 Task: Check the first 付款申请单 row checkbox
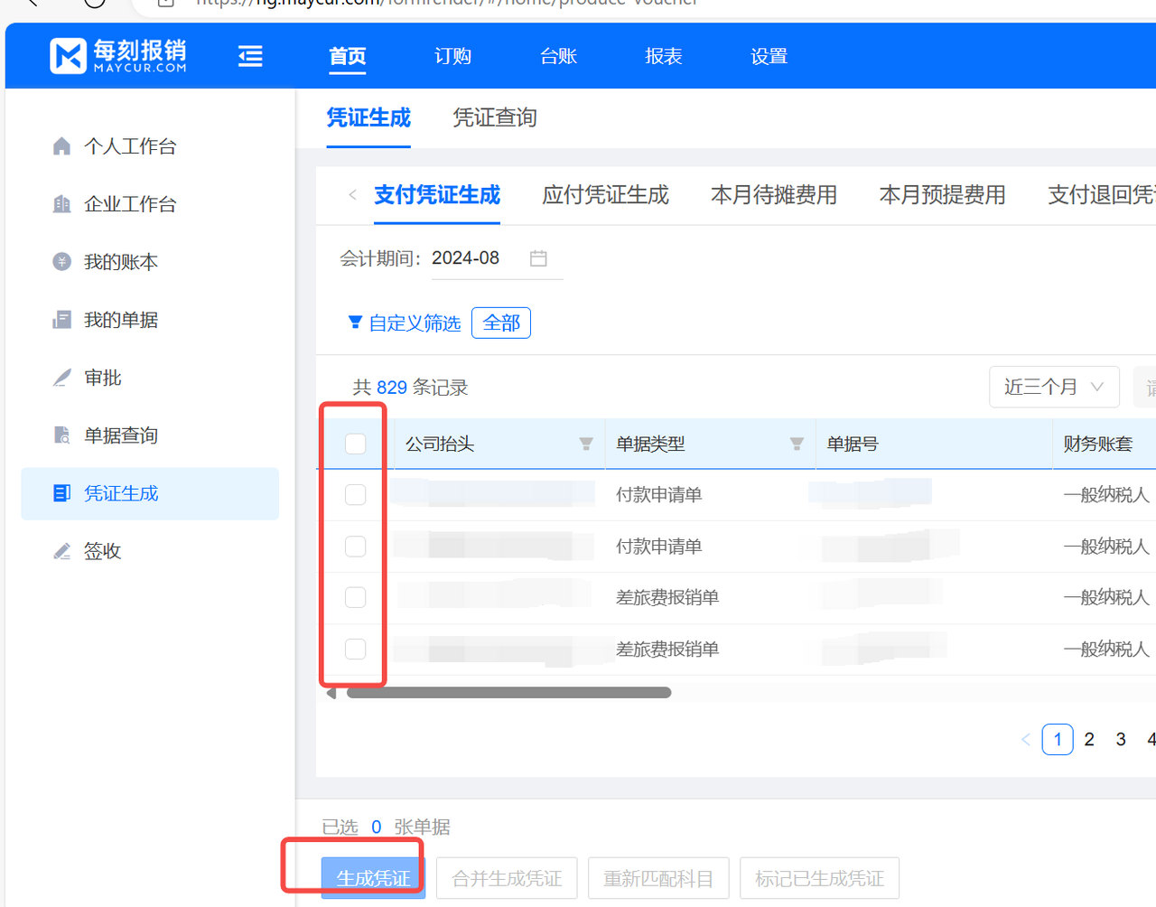[355, 494]
